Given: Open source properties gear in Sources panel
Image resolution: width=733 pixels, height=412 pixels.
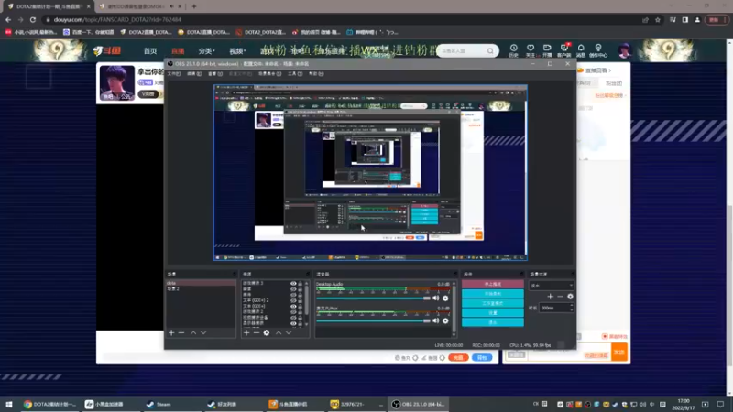Looking at the screenshot, I should click(x=267, y=332).
